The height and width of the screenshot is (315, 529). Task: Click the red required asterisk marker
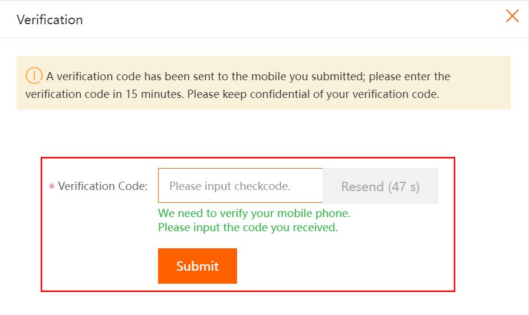51,186
